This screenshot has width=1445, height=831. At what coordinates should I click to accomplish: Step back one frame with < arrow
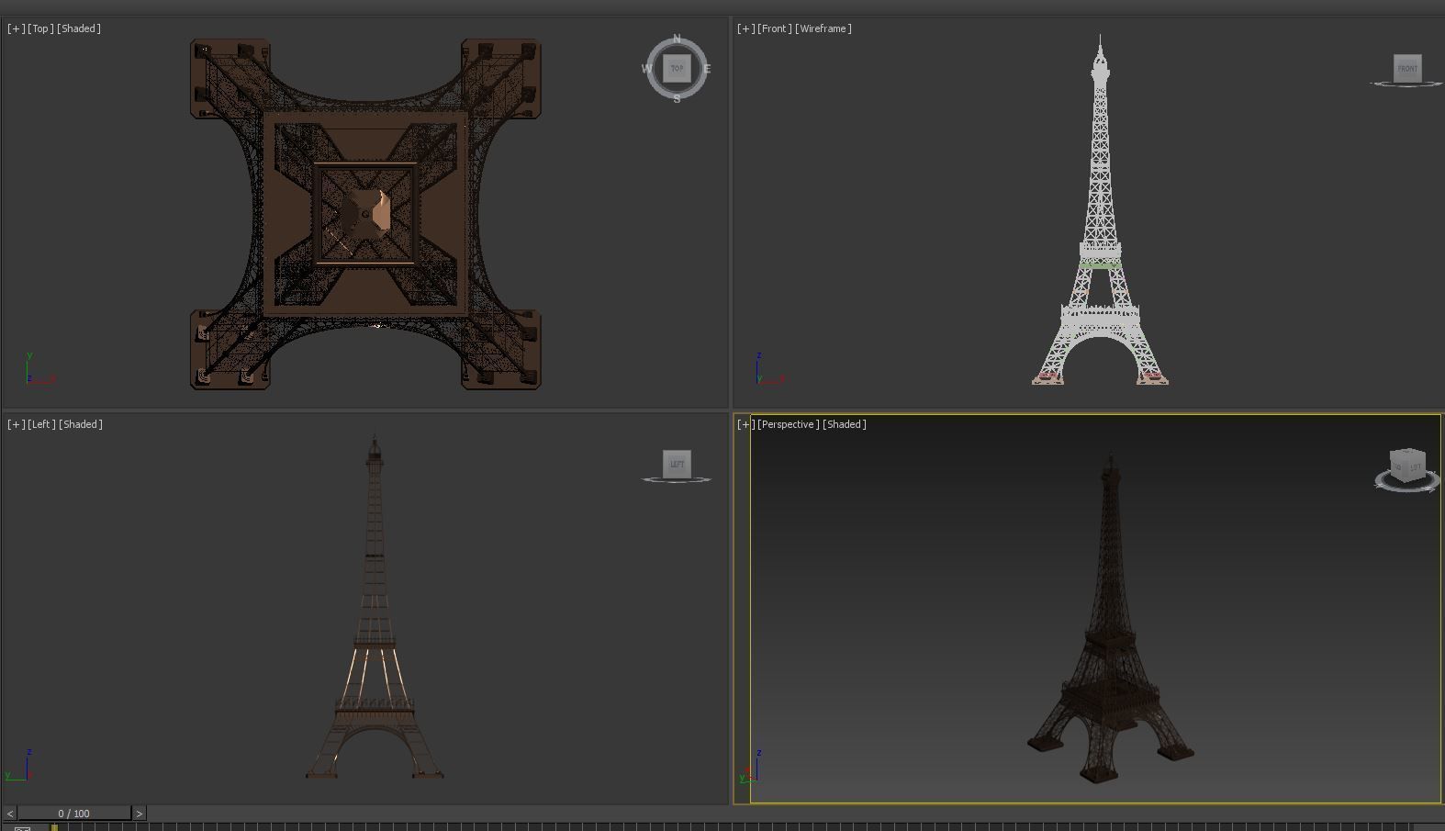point(10,814)
